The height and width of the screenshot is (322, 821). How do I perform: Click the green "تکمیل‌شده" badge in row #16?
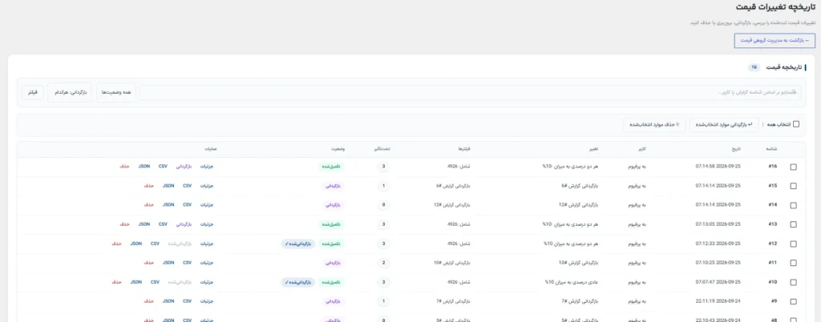tap(332, 167)
